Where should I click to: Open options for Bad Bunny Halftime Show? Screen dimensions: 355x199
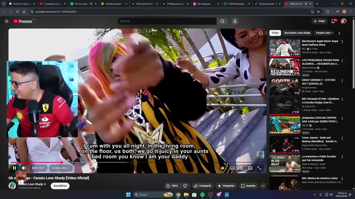click(x=342, y=42)
